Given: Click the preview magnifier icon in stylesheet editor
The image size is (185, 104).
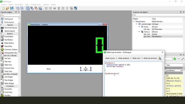Looking at the screenshot, I should coord(160,58).
